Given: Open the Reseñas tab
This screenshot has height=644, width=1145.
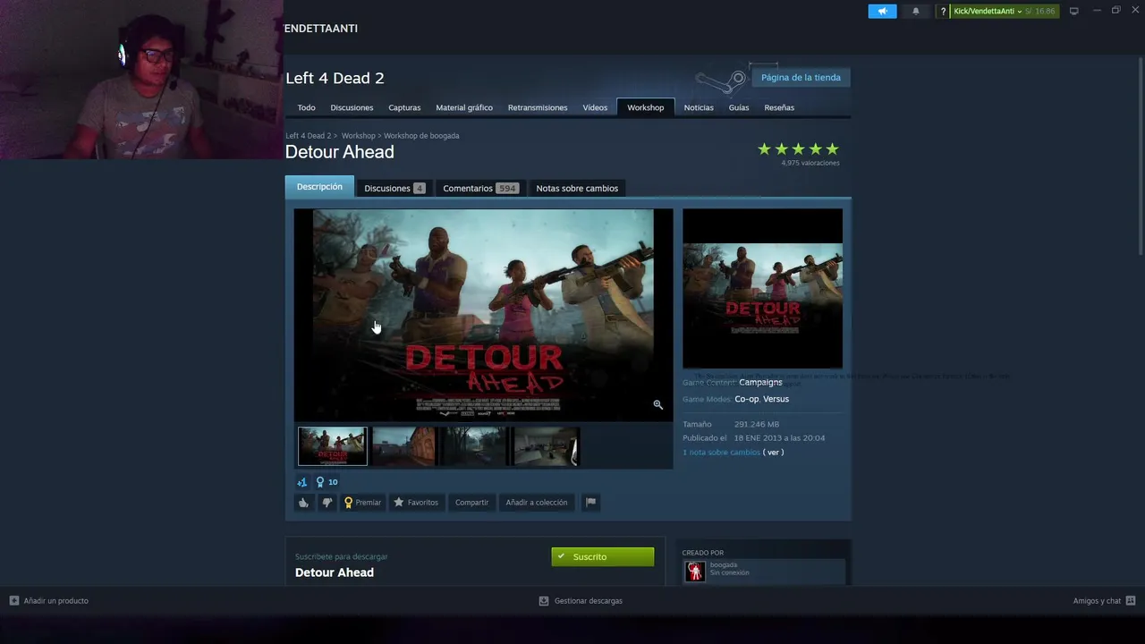Looking at the screenshot, I should 779,107.
